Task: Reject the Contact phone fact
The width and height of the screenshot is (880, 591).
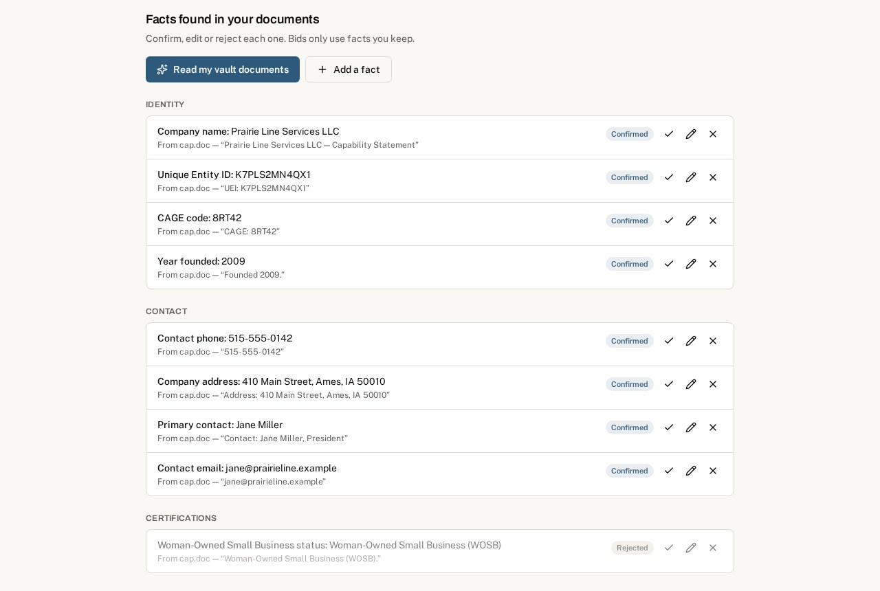Action: tap(713, 341)
